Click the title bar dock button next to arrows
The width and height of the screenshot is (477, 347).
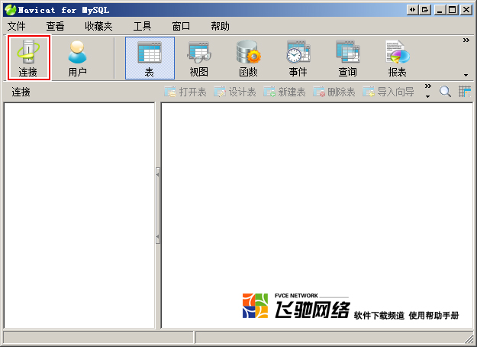(425, 10)
